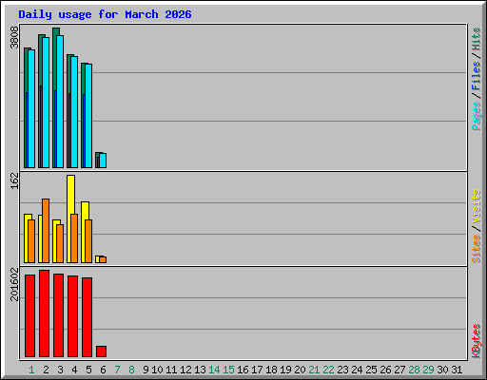
Task: Click the cyan Pages legend label
Action: coord(476,116)
